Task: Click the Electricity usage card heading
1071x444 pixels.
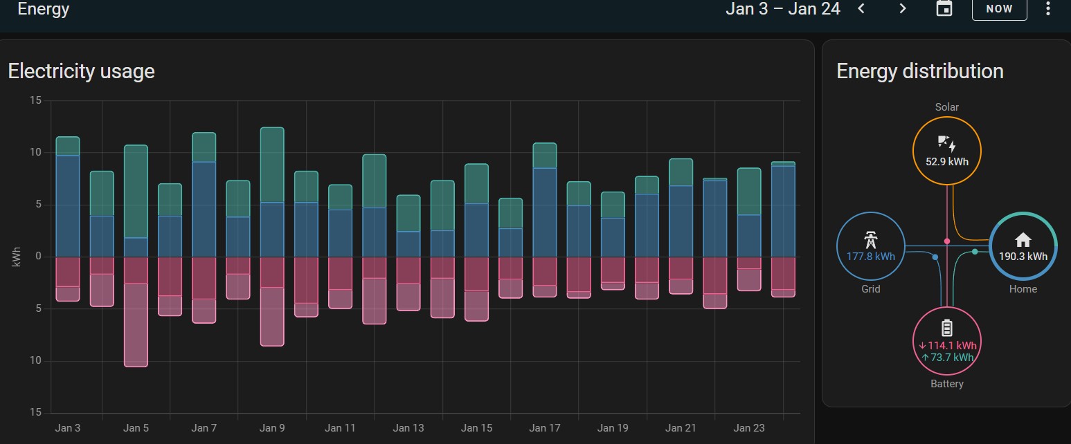Action: click(x=81, y=71)
